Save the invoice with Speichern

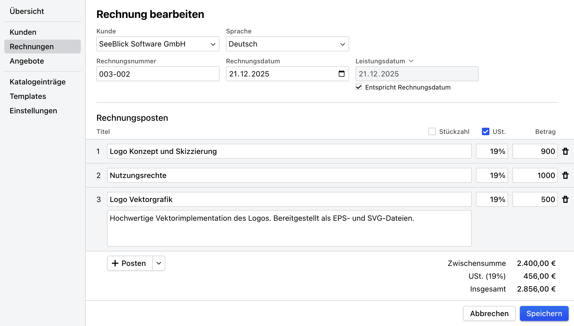click(x=544, y=313)
